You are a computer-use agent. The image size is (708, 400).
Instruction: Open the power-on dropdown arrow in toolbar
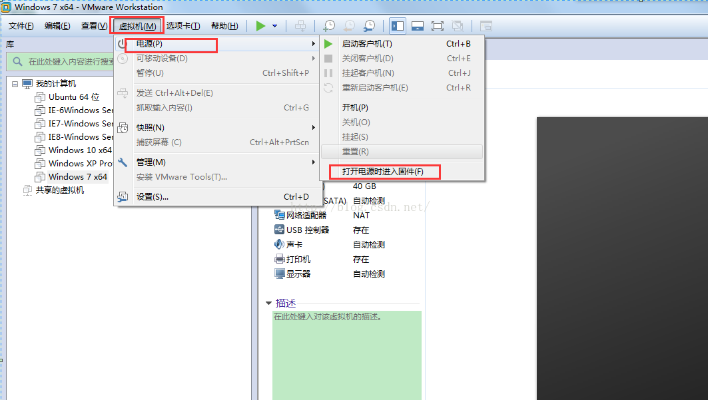[x=274, y=26]
